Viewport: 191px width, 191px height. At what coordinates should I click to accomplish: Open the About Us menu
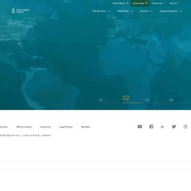144,11
